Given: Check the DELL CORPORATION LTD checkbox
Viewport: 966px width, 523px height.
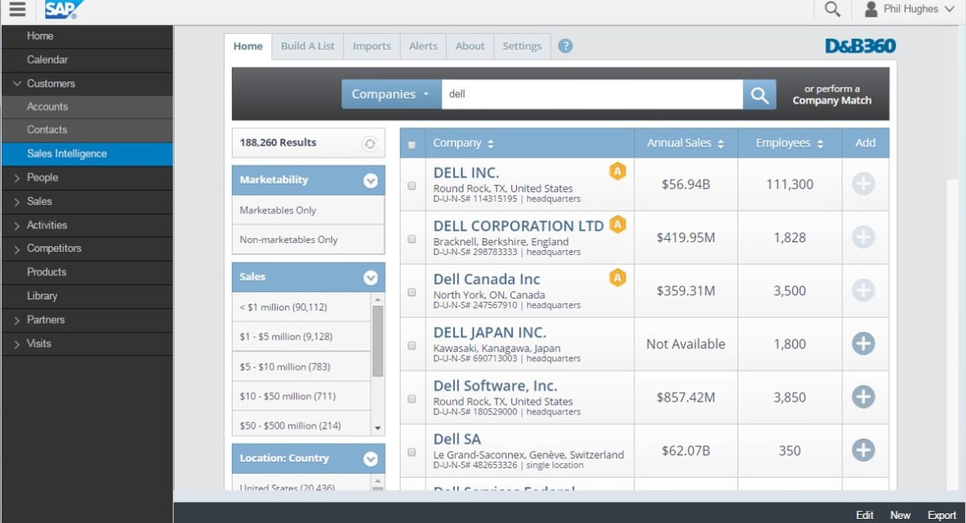Looking at the screenshot, I should pos(412,239).
